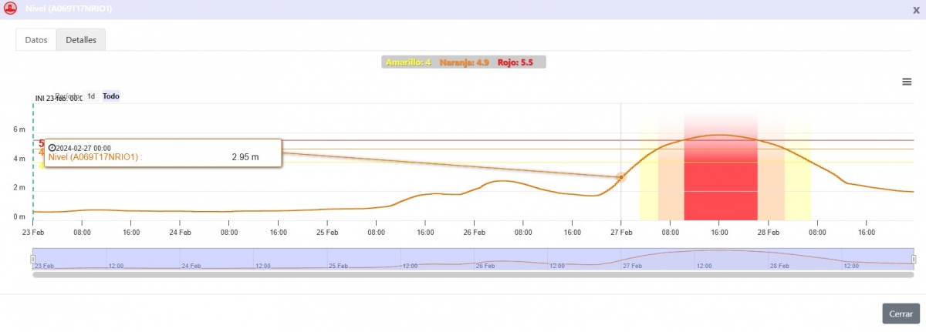This screenshot has height=332, width=926.
Task: Click the clock icon in the tooltip
Action: (52, 148)
